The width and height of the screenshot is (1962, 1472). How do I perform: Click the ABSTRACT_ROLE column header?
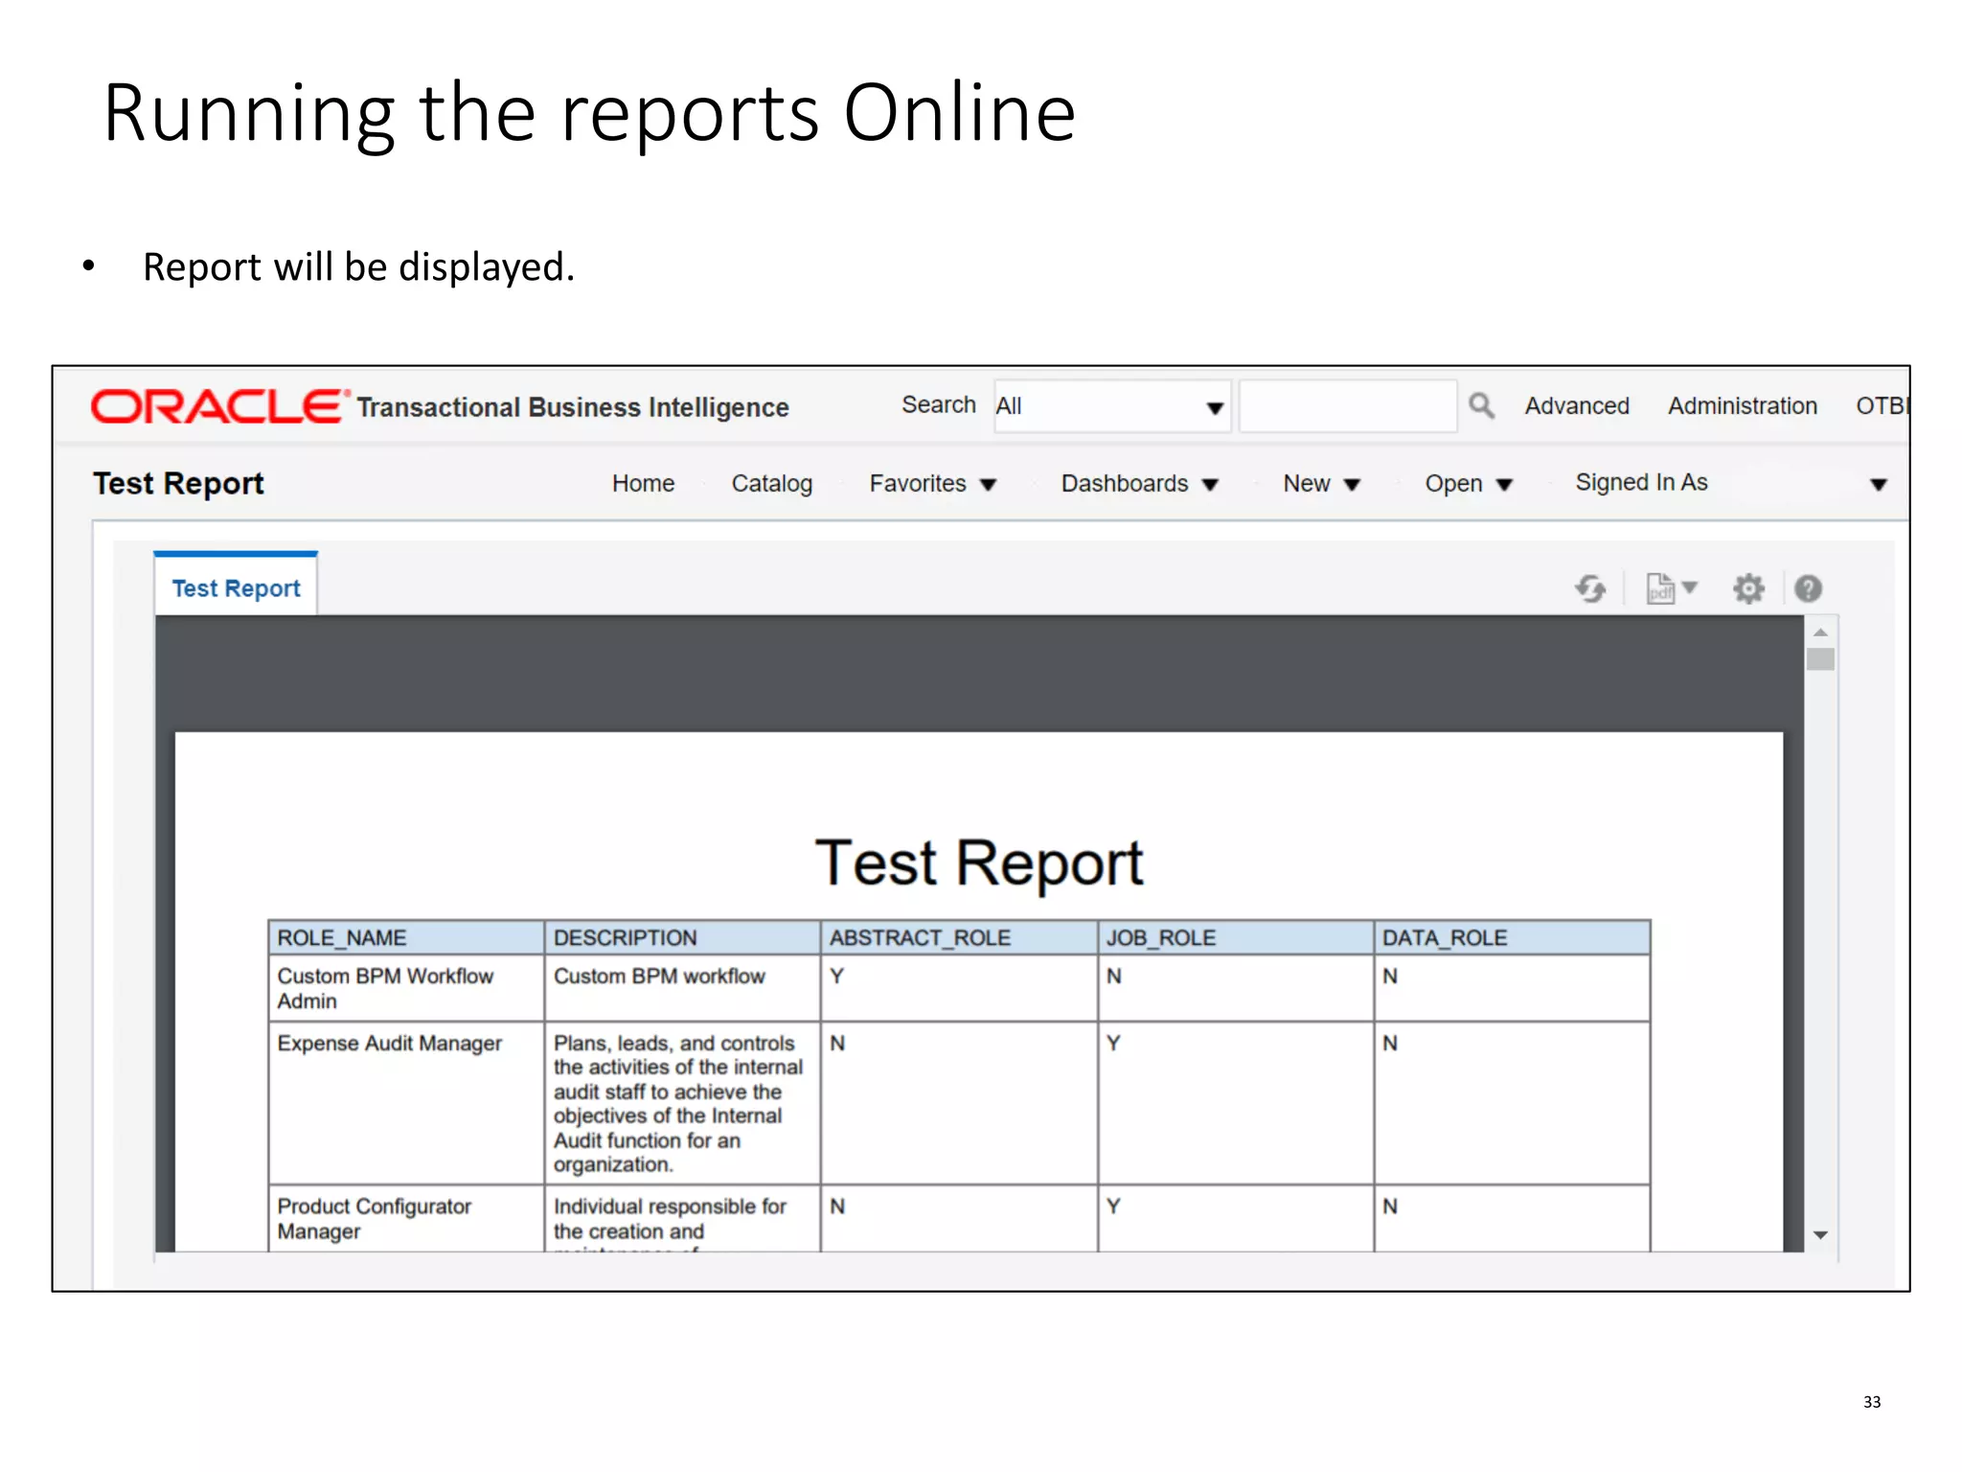tap(959, 938)
